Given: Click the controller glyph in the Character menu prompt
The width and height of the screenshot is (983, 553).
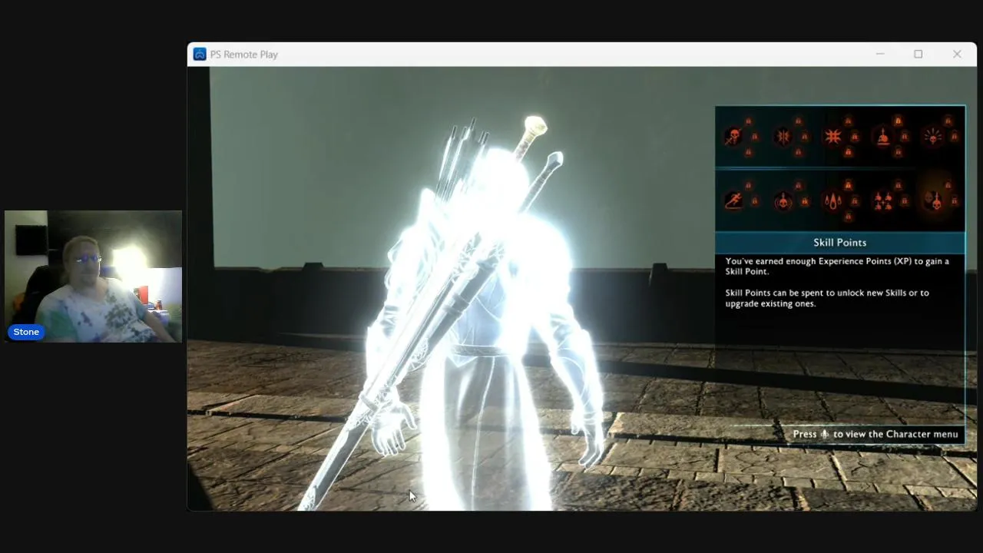Looking at the screenshot, I should click(825, 434).
